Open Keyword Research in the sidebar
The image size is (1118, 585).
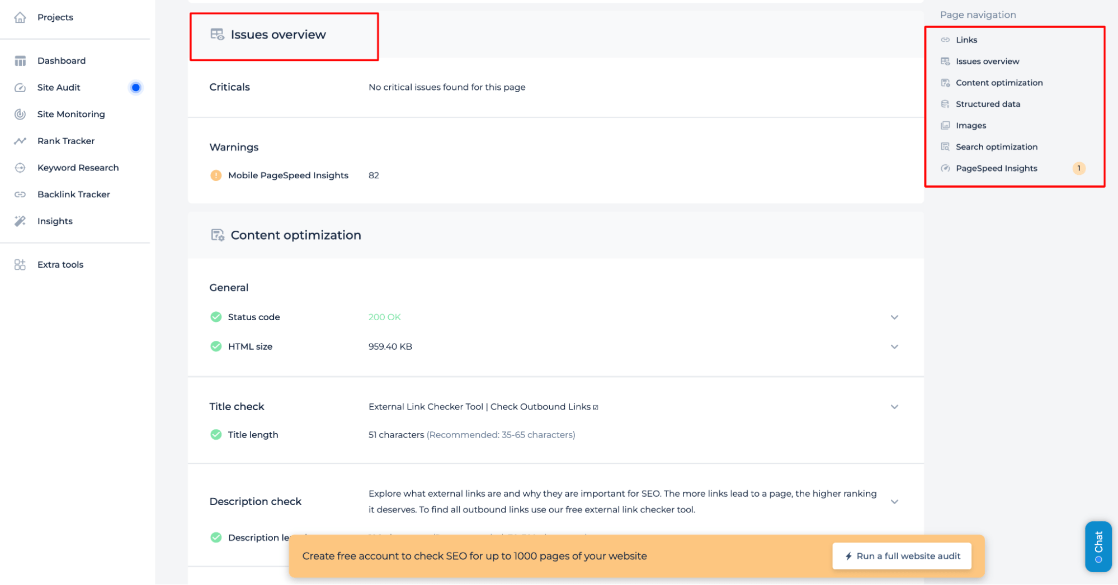[78, 168]
